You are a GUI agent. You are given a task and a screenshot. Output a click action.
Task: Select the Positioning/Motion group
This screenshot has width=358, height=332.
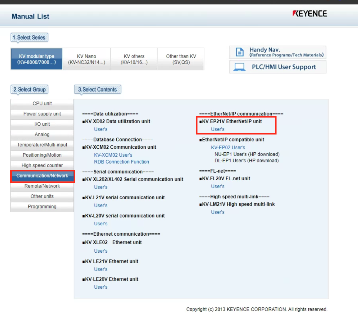pyautogui.click(x=42, y=155)
